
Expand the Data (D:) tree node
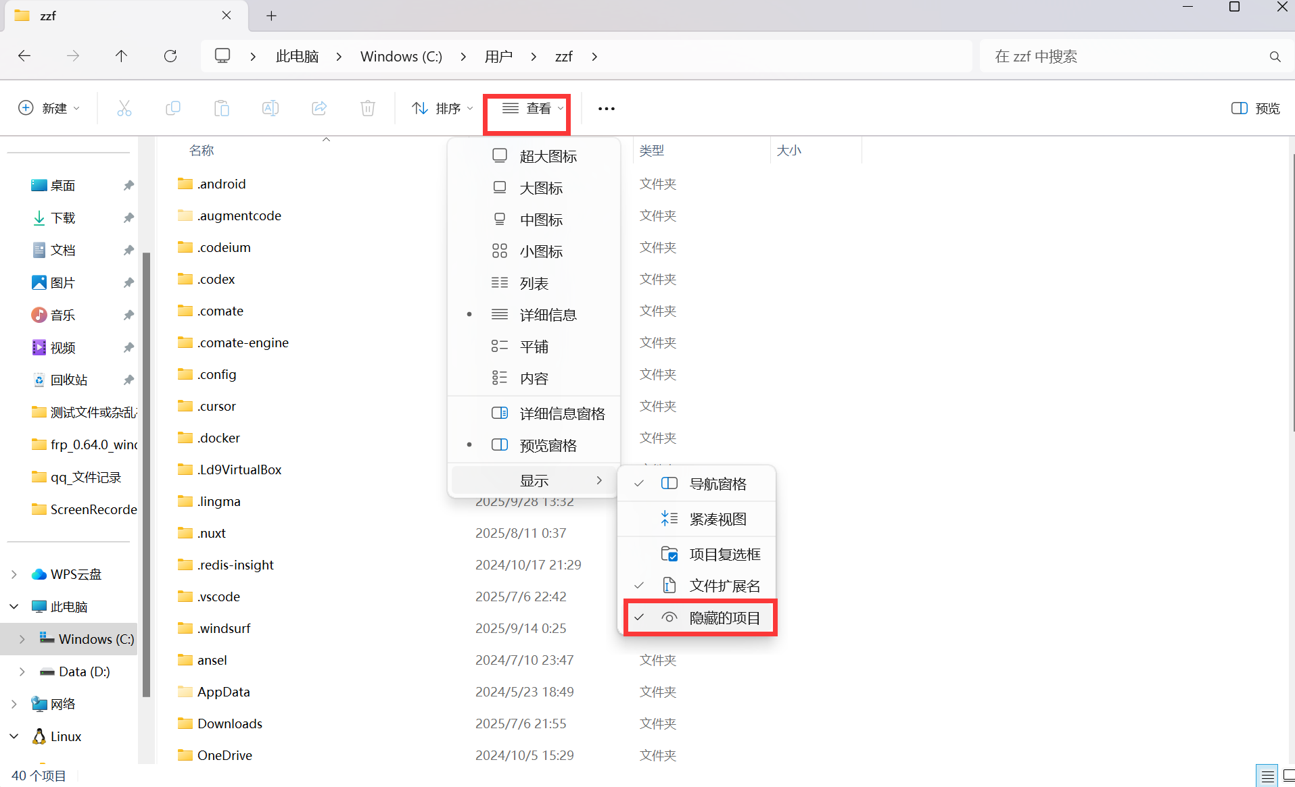point(22,671)
